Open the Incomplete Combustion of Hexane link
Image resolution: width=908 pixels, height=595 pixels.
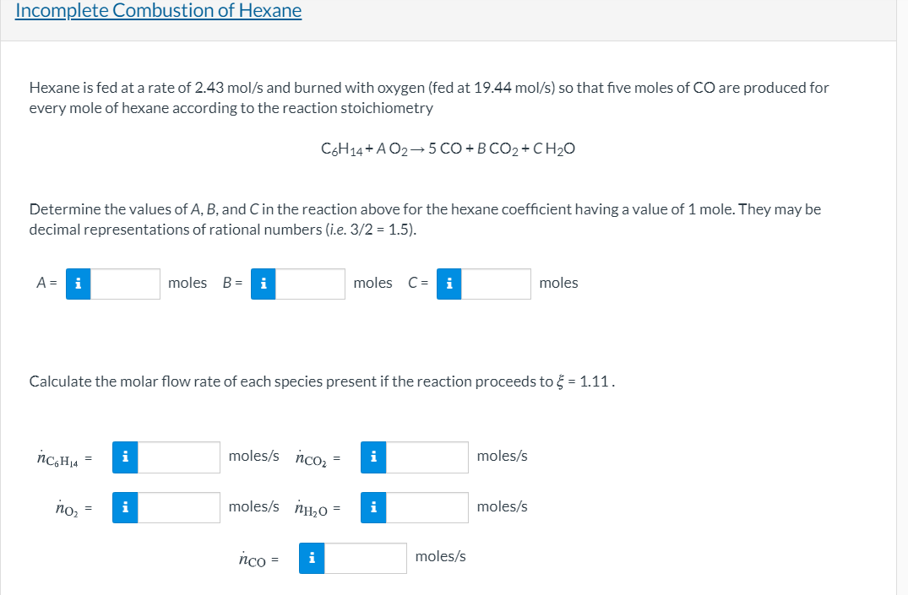click(x=158, y=11)
